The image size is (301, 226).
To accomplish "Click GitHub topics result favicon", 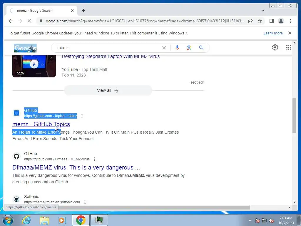I will tap(16, 113).
